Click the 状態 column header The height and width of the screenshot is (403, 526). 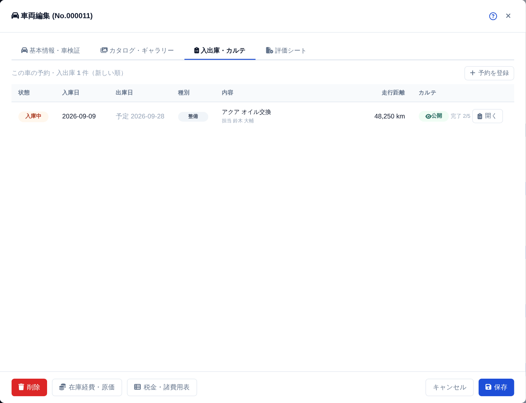click(x=24, y=93)
